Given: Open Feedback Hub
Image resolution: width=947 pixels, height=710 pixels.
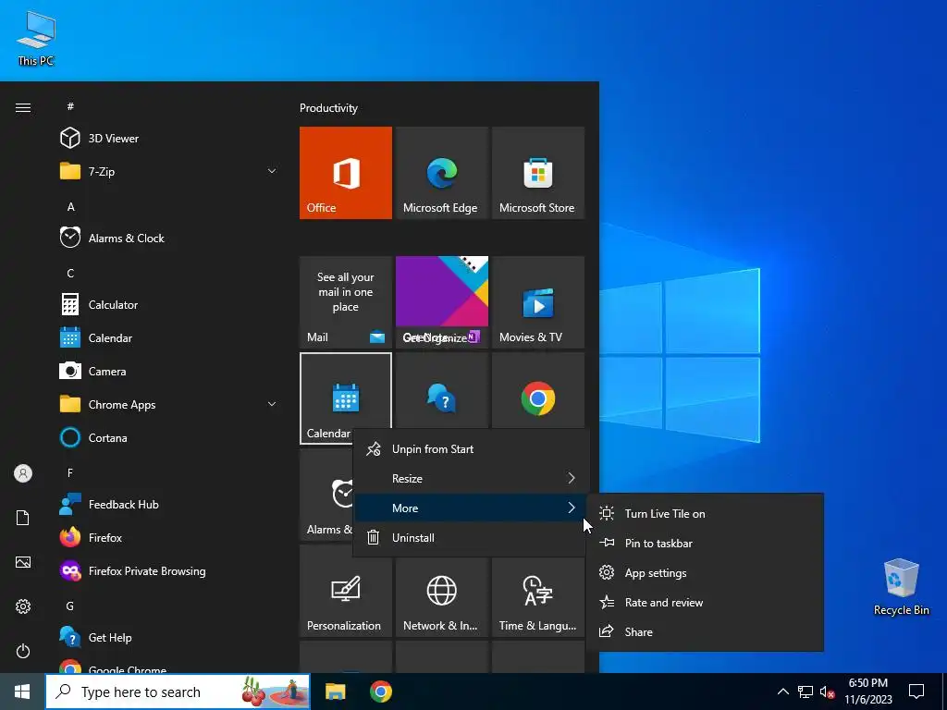Looking at the screenshot, I should click(169, 504).
